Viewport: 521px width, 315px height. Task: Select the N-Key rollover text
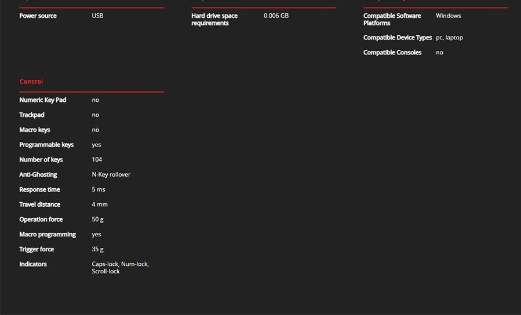(111, 175)
